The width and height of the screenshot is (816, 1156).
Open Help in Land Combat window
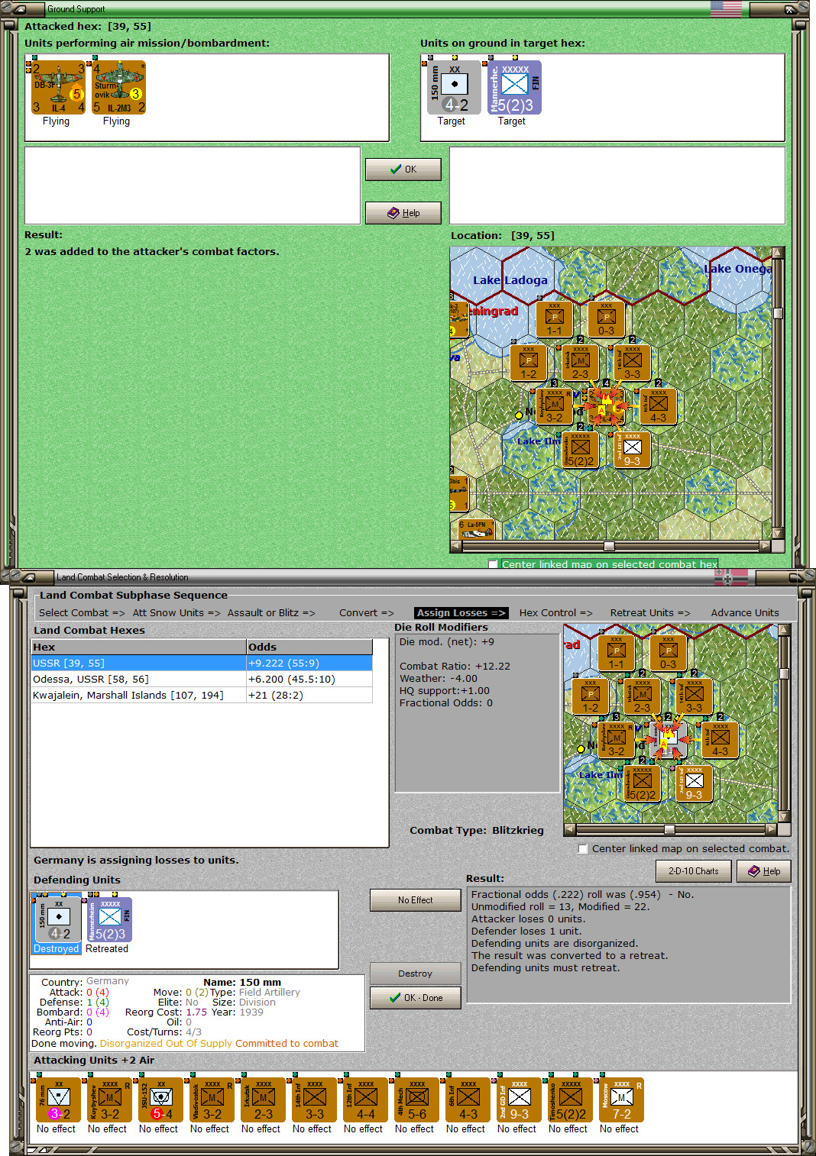click(763, 871)
